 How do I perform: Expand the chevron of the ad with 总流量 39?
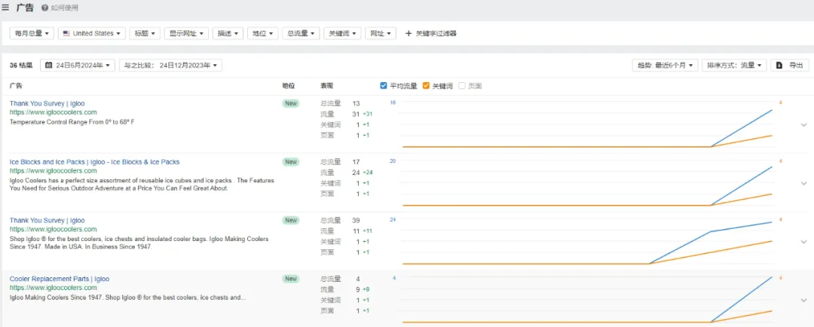click(x=803, y=242)
